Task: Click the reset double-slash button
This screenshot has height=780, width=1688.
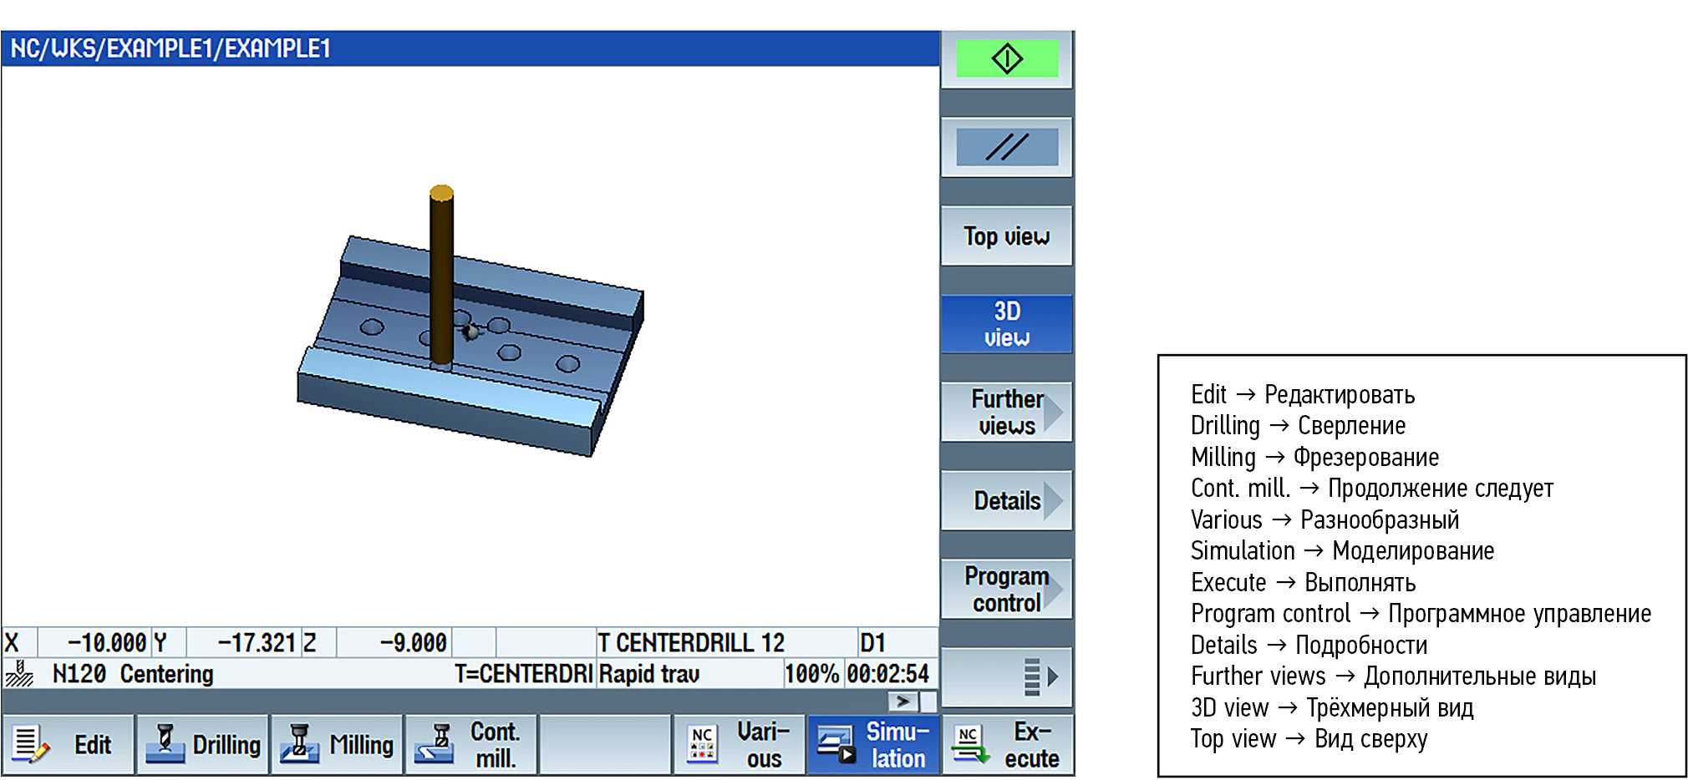Action: tap(1006, 148)
